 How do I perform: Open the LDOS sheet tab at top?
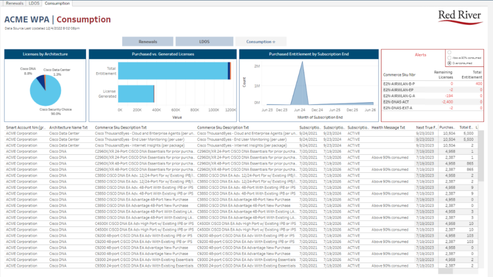pos(34,3)
